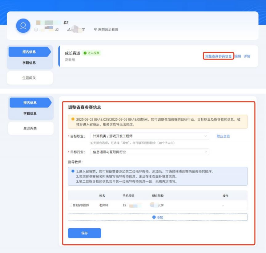
Task: Click the drag handle before 第1指导教师
Action: tap(70, 205)
